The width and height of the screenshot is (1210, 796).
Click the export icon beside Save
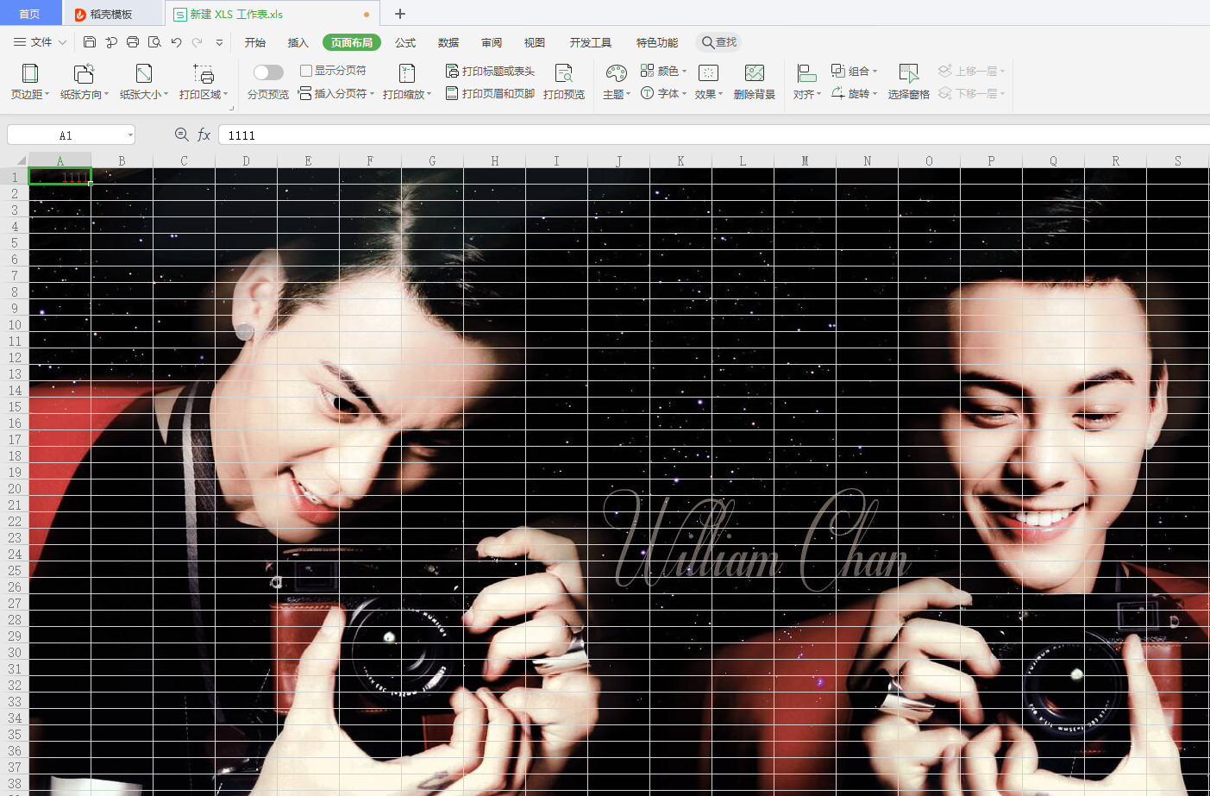coord(111,42)
